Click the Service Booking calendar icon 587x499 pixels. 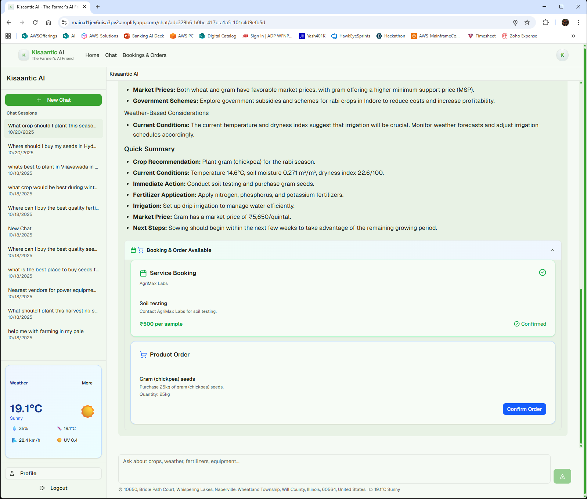coord(143,273)
